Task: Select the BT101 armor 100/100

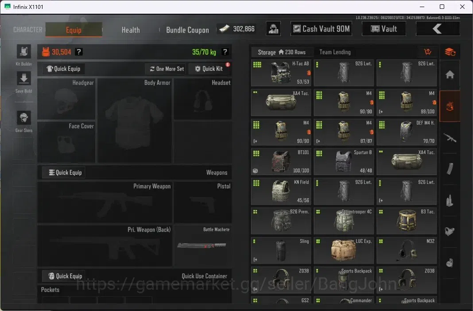Action: [281, 162]
